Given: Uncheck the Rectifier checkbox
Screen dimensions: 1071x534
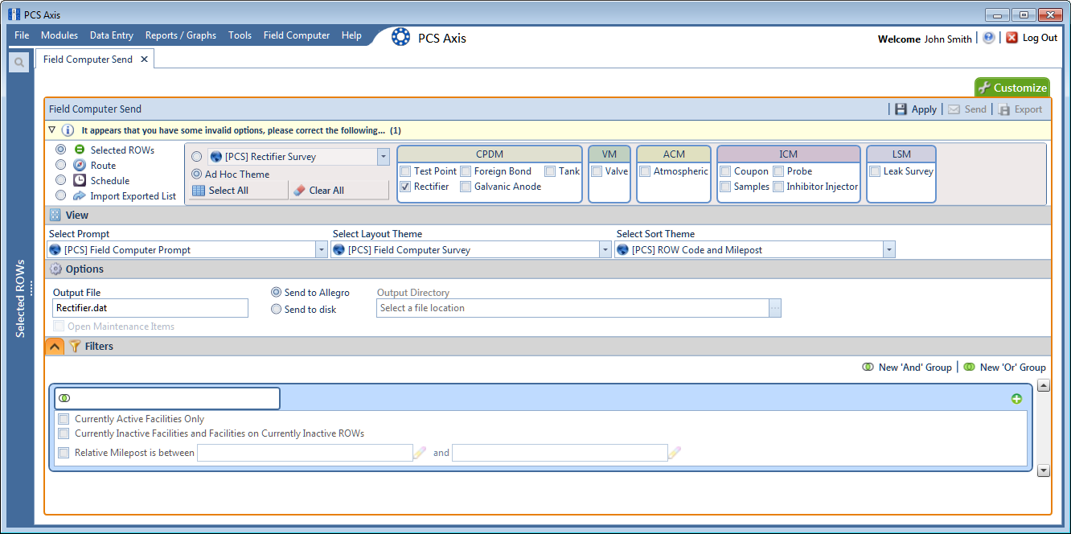Looking at the screenshot, I should [x=406, y=187].
